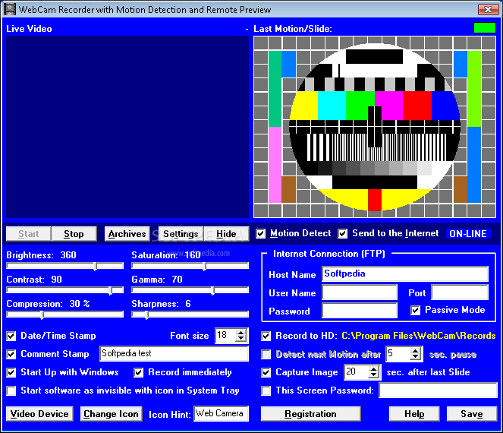Increase Detect next Motion seconds spinner
The height and width of the screenshot is (433, 503).
[416, 351]
